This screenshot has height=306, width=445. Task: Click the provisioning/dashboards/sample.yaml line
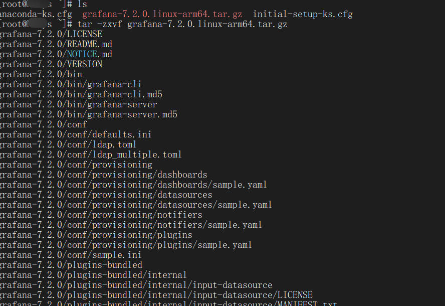click(133, 185)
